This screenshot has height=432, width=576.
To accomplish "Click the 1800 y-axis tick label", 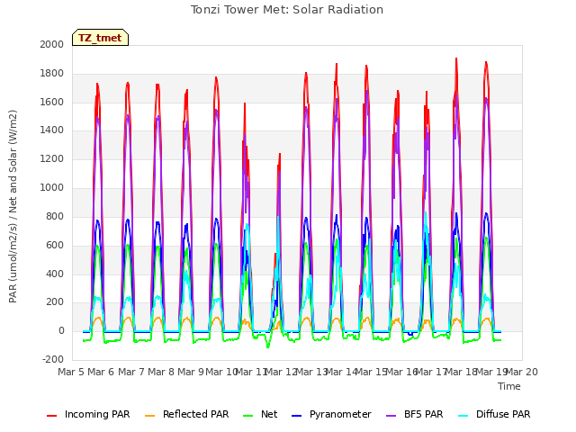I will pos(52,74).
